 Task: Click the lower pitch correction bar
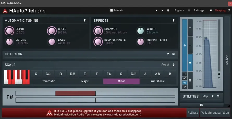point(95,100)
